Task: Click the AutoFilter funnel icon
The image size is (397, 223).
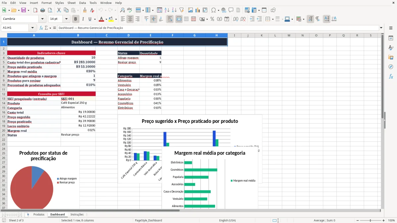Action: [181, 10]
